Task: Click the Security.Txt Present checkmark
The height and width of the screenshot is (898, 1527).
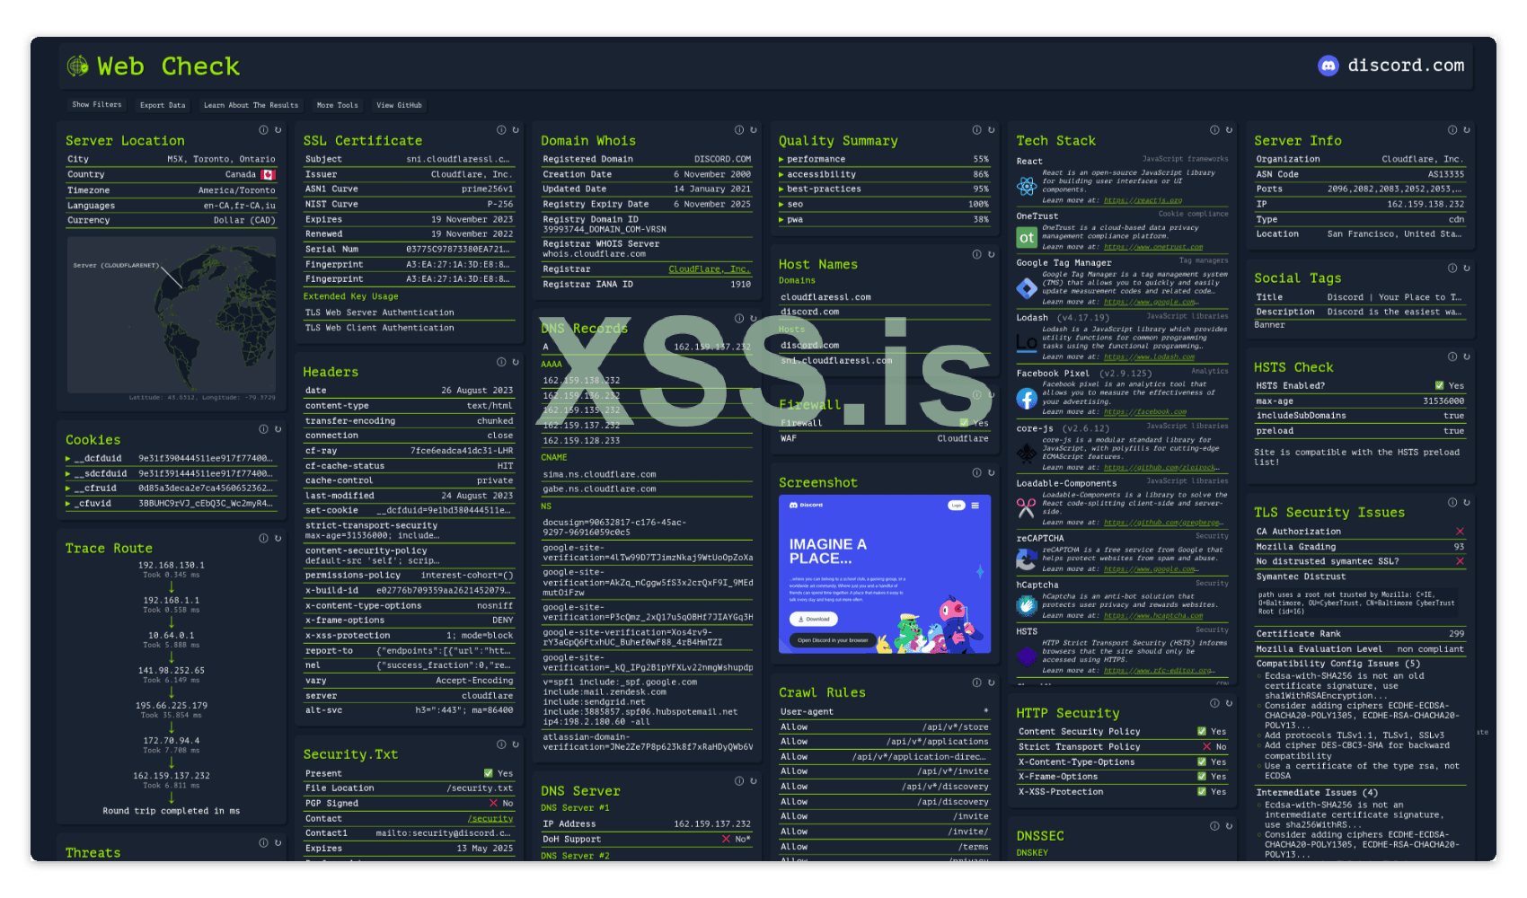Action: (489, 773)
